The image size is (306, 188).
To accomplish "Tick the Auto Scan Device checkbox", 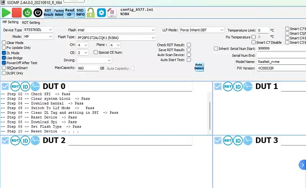I will point(189,55).
